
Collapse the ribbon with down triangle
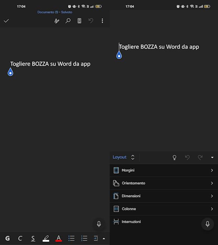(x=212, y=157)
